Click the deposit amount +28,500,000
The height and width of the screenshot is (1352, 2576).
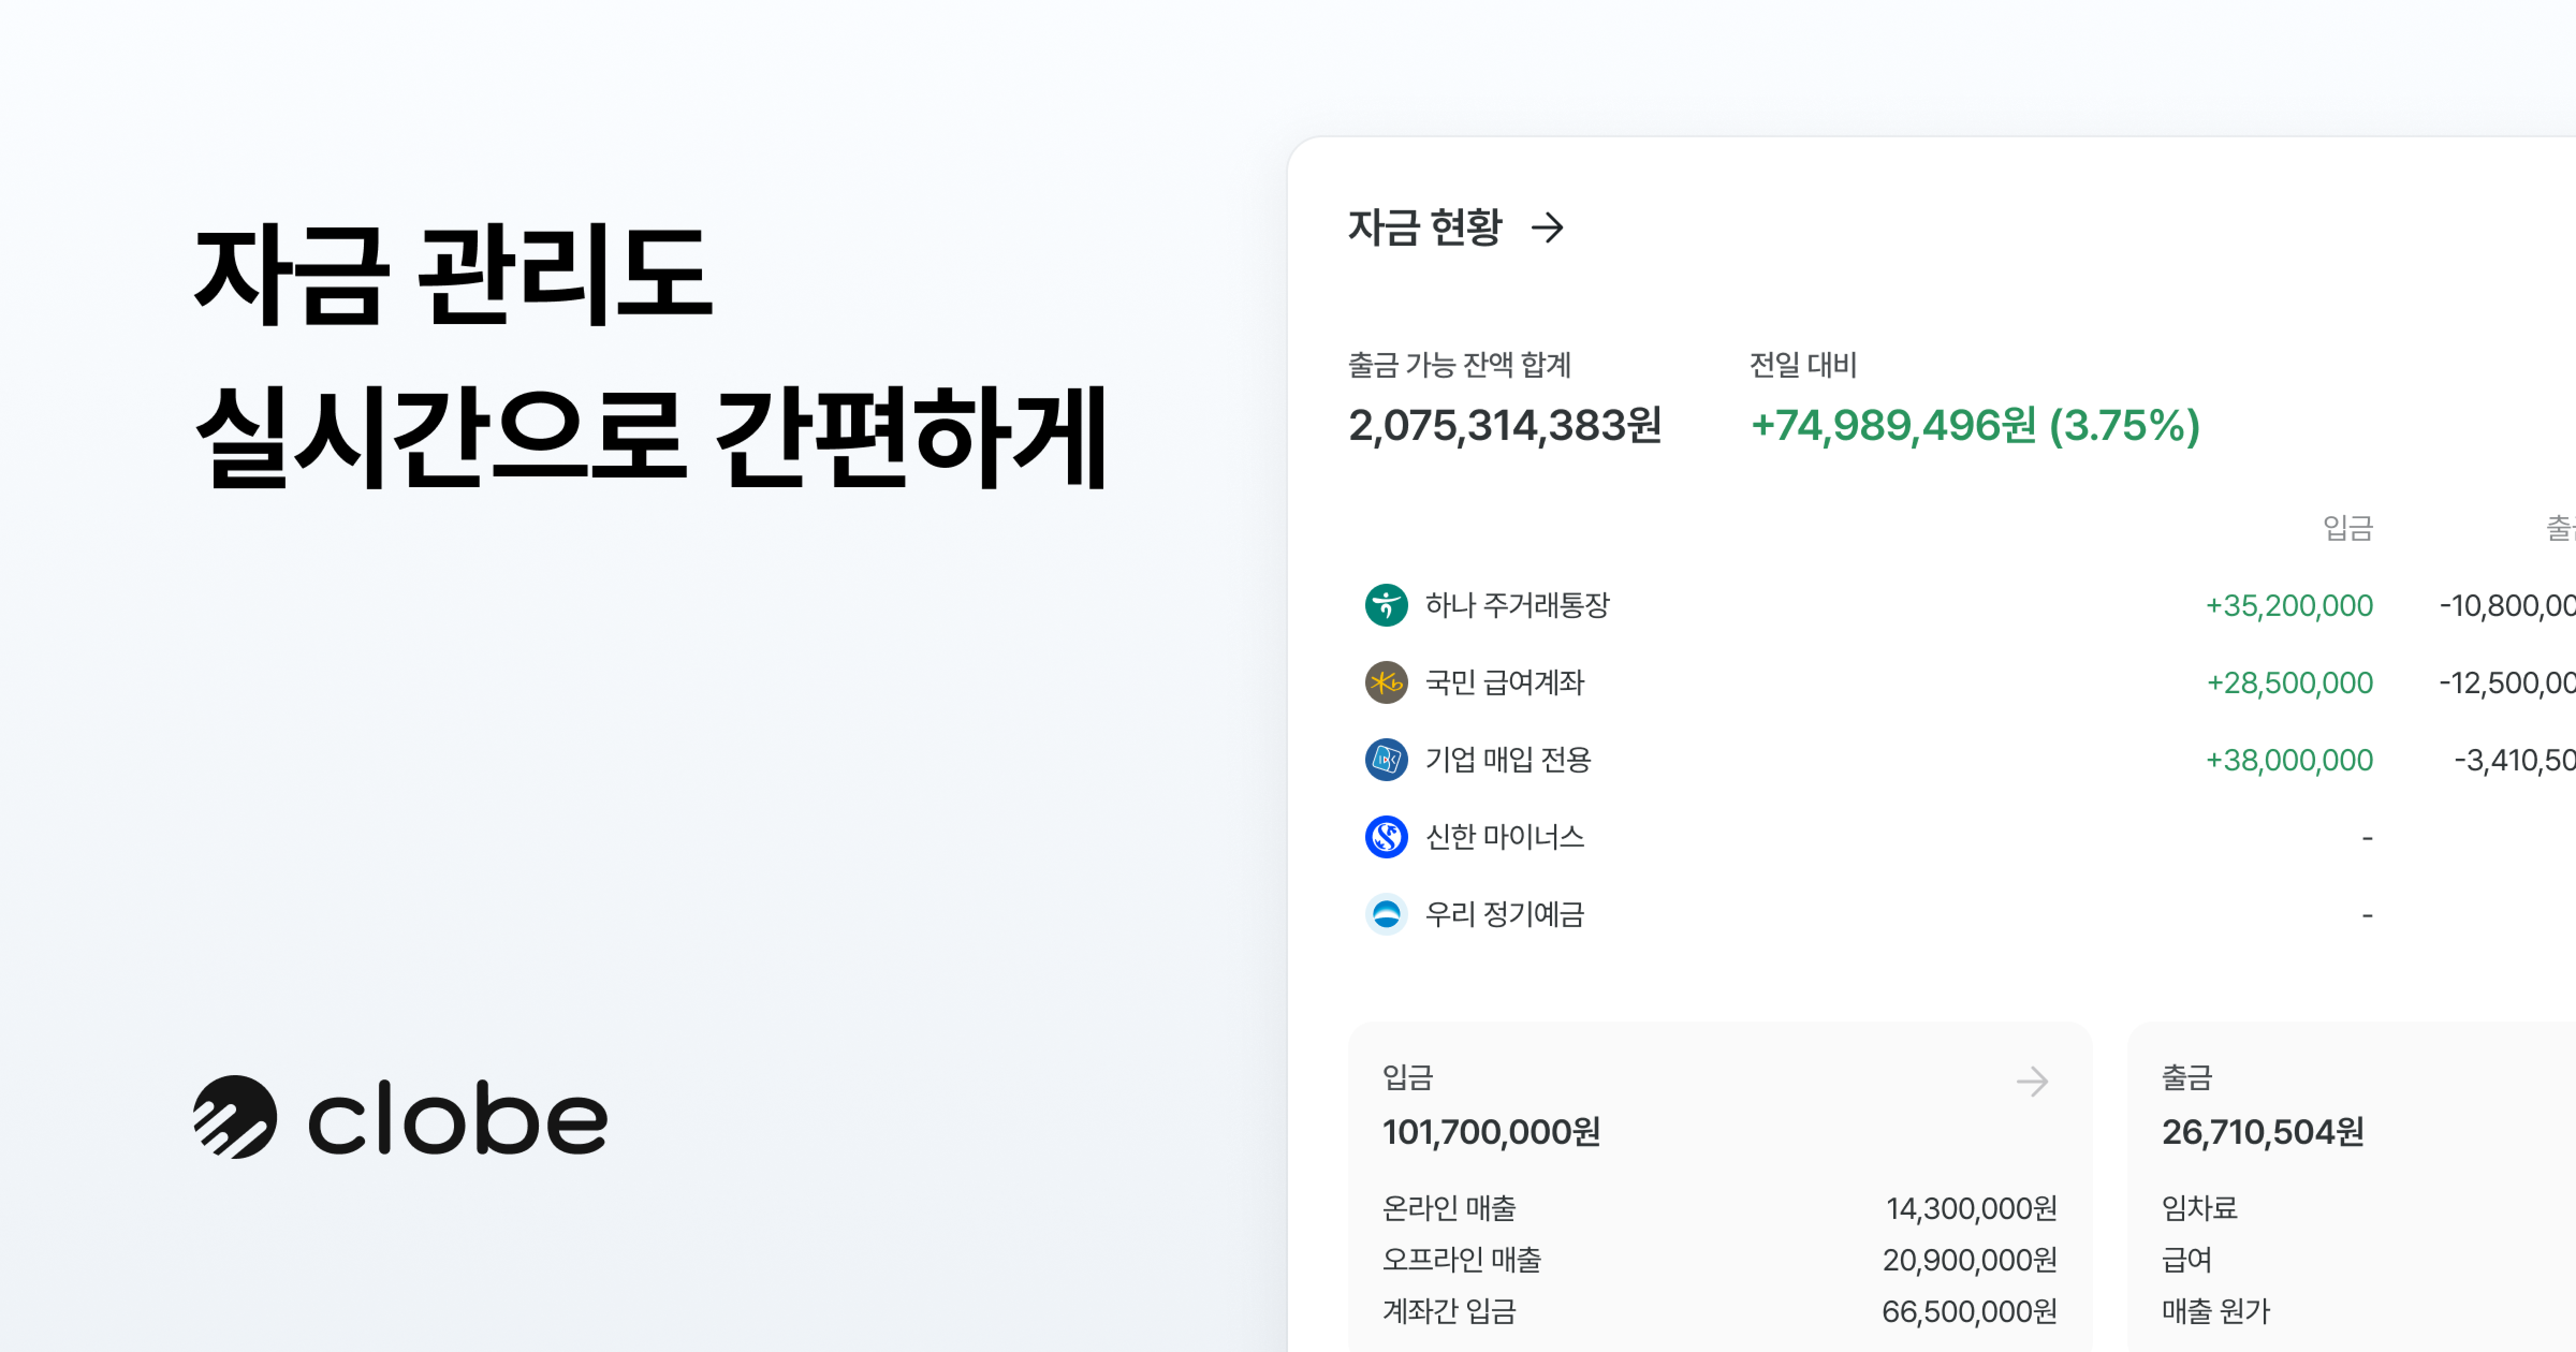[x=2289, y=682]
